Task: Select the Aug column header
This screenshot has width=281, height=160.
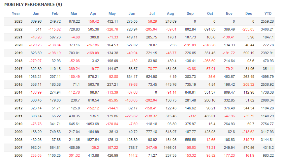Action: [x=171, y=13]
